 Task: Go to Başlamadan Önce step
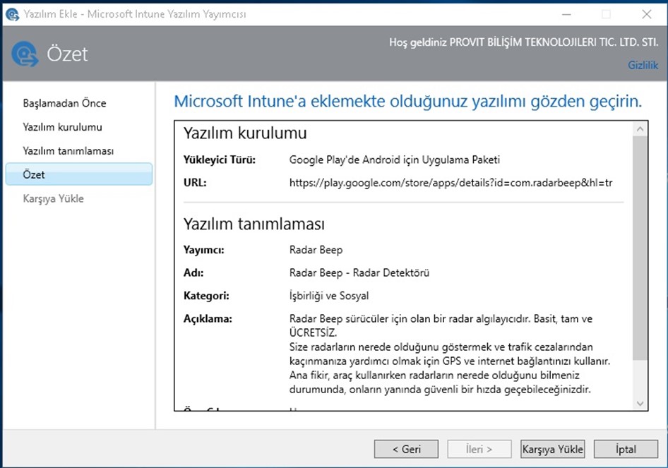(x=64, y=103)
